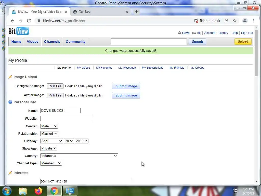Close the Tab Baru tab

pos(127,12)
